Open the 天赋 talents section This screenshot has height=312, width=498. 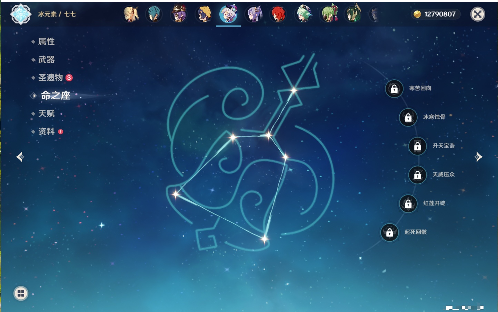pos(46,114)
